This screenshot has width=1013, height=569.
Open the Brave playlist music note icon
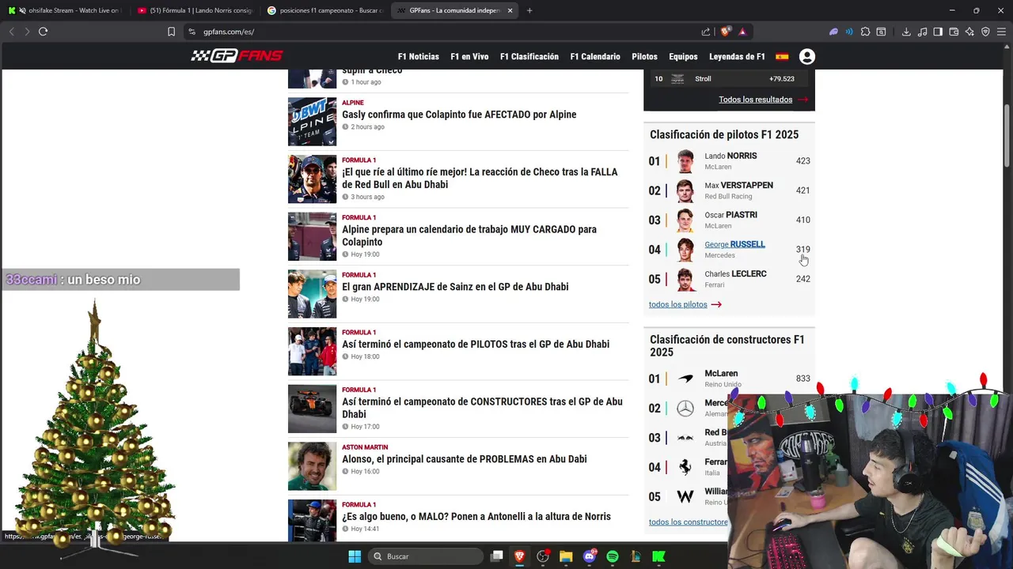[x=922, y=32]
